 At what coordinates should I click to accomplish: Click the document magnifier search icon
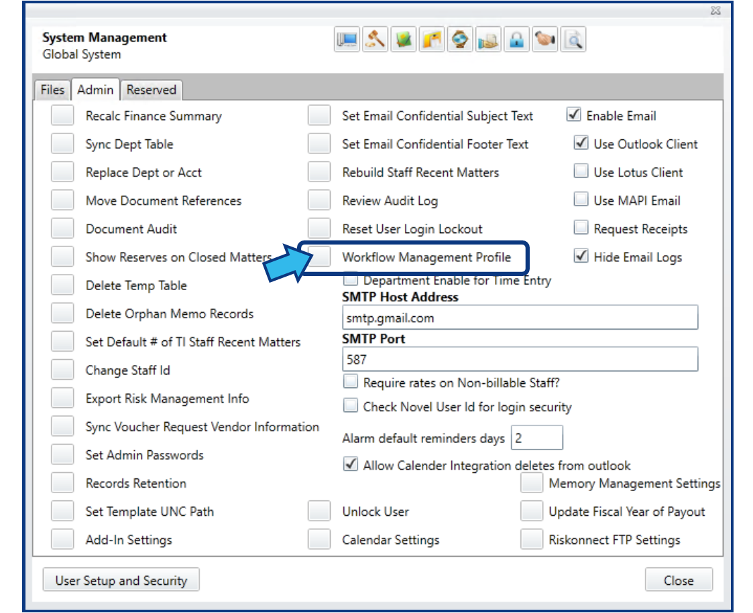coord(573,40)
